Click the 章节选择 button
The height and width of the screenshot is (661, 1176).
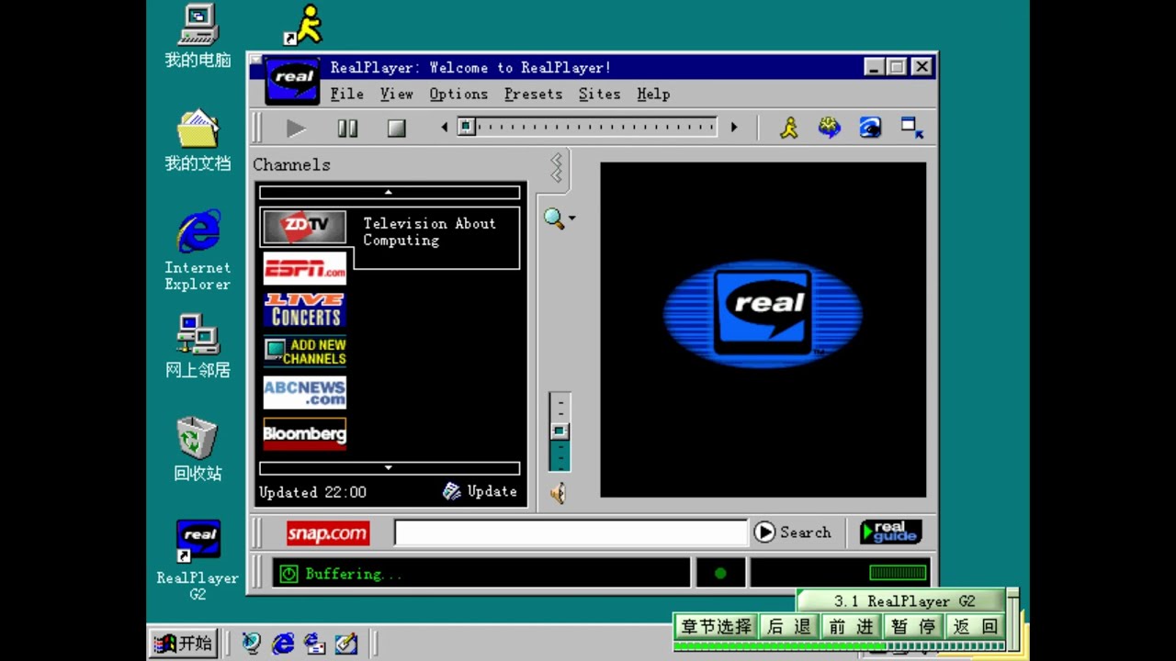(x=716, y=626)
